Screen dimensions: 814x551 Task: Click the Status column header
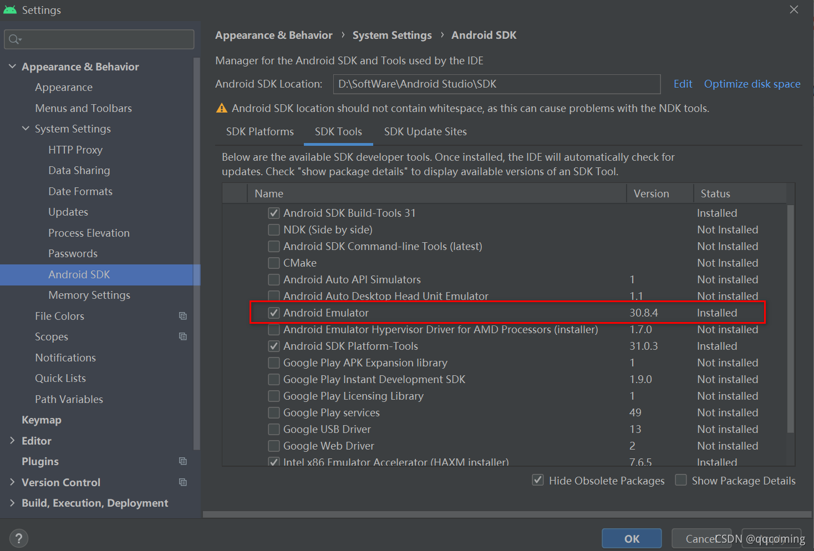click(740, 193)
